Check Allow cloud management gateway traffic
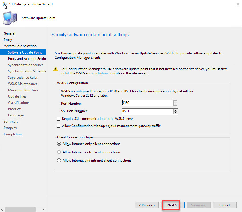Screen dimensions: 242x212 click(59, 126)
